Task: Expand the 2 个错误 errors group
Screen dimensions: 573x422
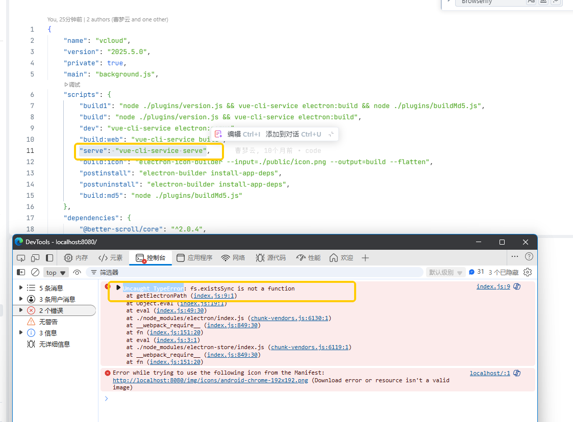Action: click(21, 310)
